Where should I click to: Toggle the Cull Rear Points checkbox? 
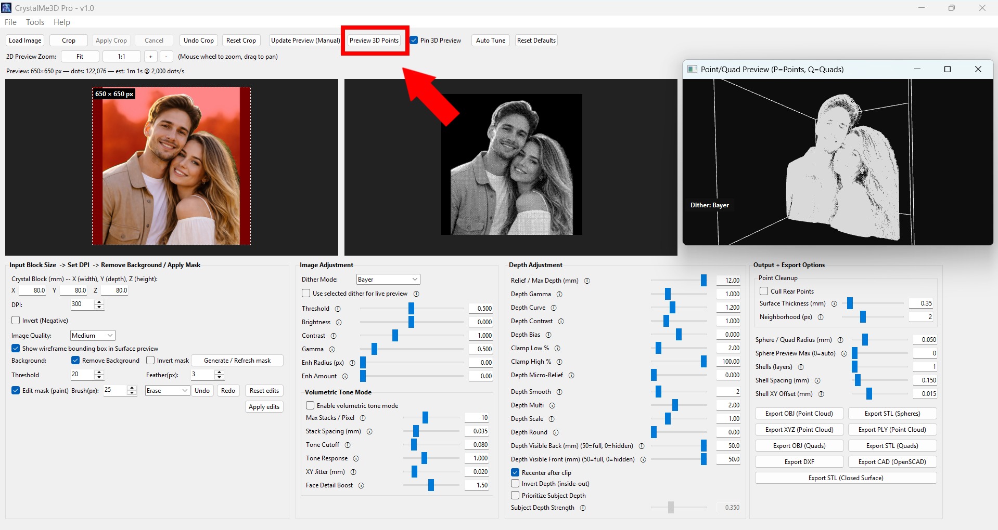(764, 291)
